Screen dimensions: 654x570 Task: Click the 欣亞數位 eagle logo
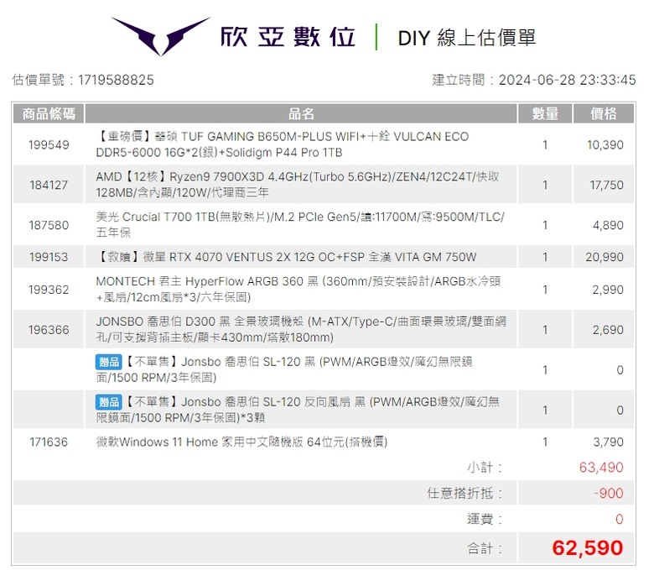click(161, 36)
